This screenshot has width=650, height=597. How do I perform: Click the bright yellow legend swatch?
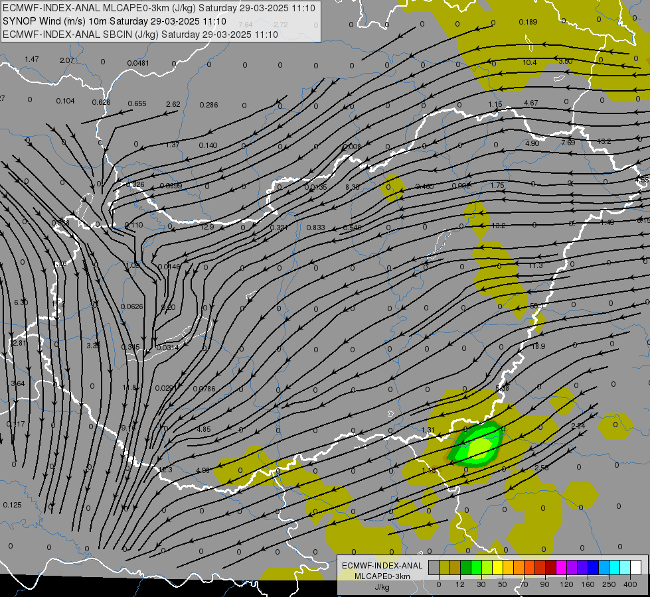pos(497,567)
